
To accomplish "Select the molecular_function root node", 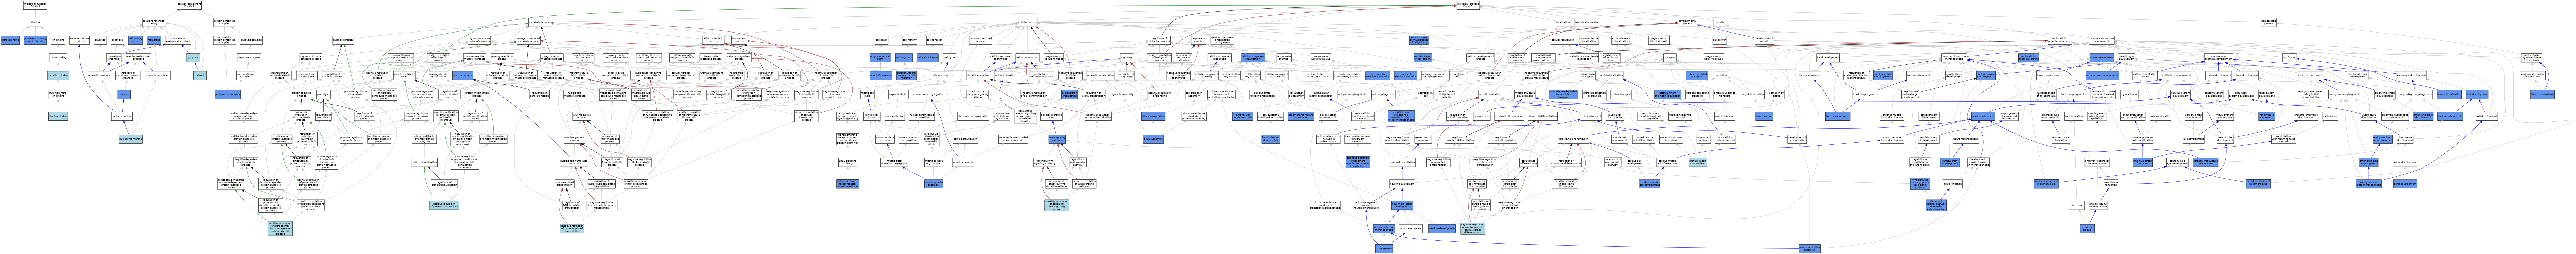I will pyautogui.click(x=35, y=5).
